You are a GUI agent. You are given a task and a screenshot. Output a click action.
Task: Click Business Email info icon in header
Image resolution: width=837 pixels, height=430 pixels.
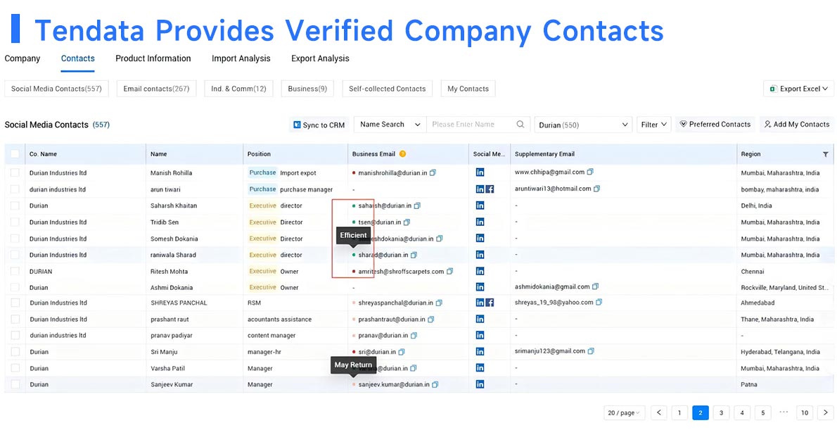(x=402, y=154)
